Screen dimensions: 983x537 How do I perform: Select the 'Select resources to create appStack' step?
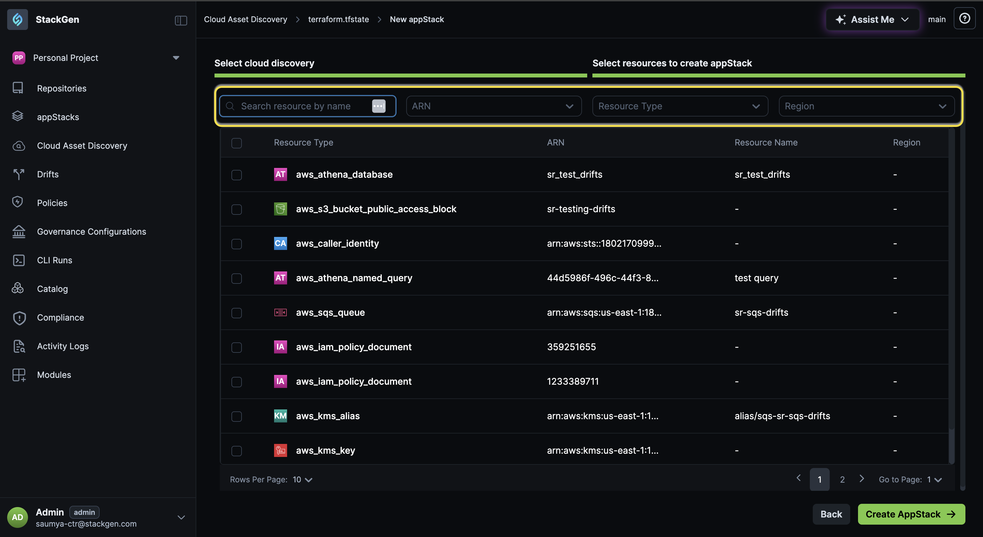(x=672, y=63)
